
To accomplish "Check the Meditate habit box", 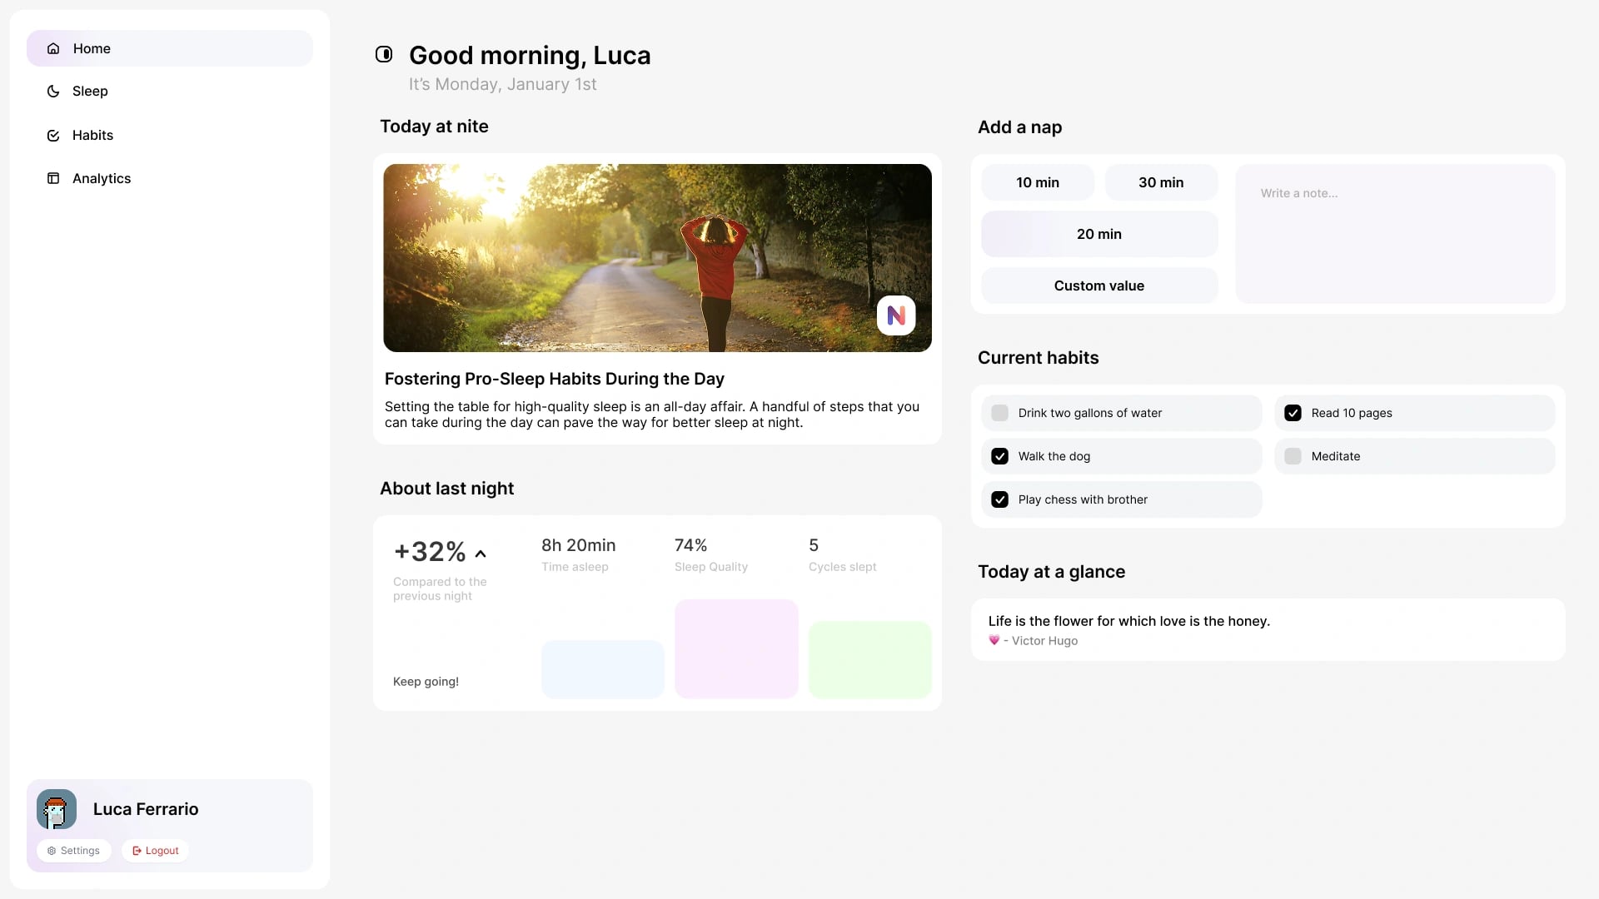I will (x=1293, y=456).
